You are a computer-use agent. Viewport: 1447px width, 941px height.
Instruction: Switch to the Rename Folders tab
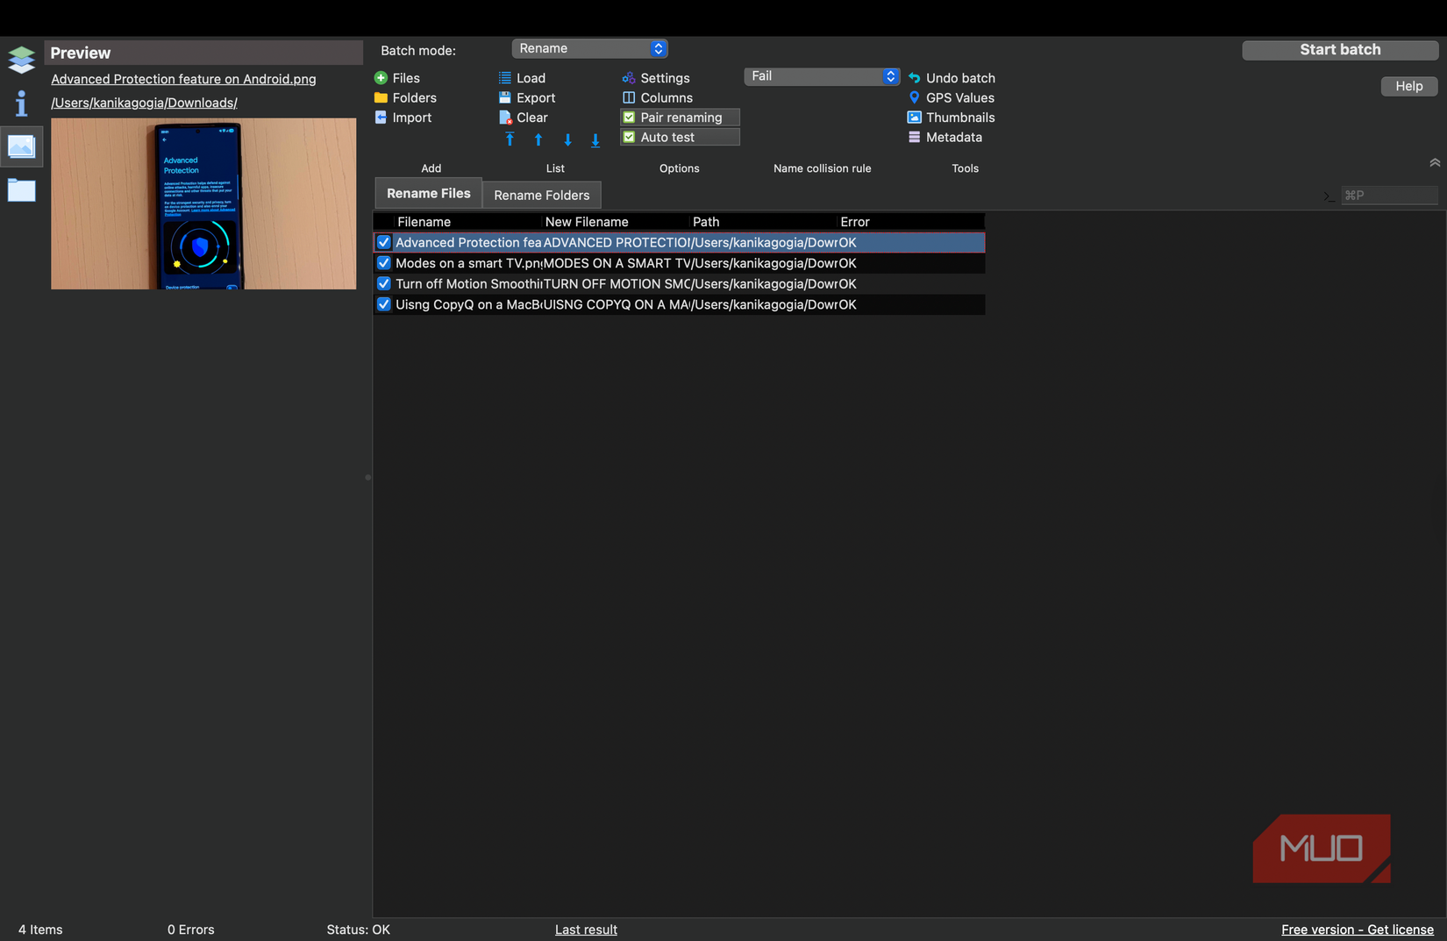tap(541, 195)
